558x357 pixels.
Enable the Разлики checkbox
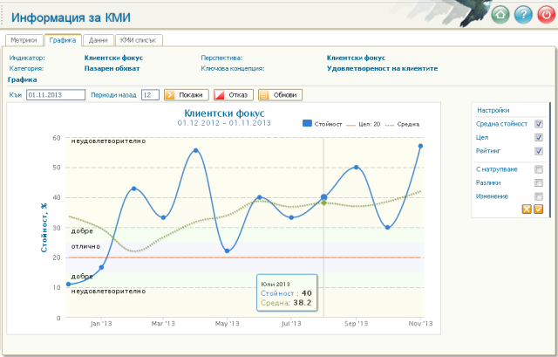[539, 182]
